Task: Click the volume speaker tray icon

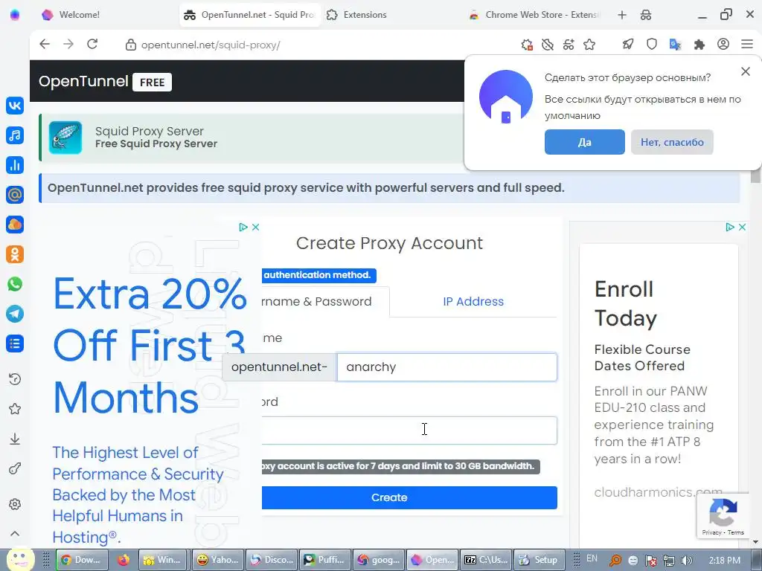Action: [686, 561]
